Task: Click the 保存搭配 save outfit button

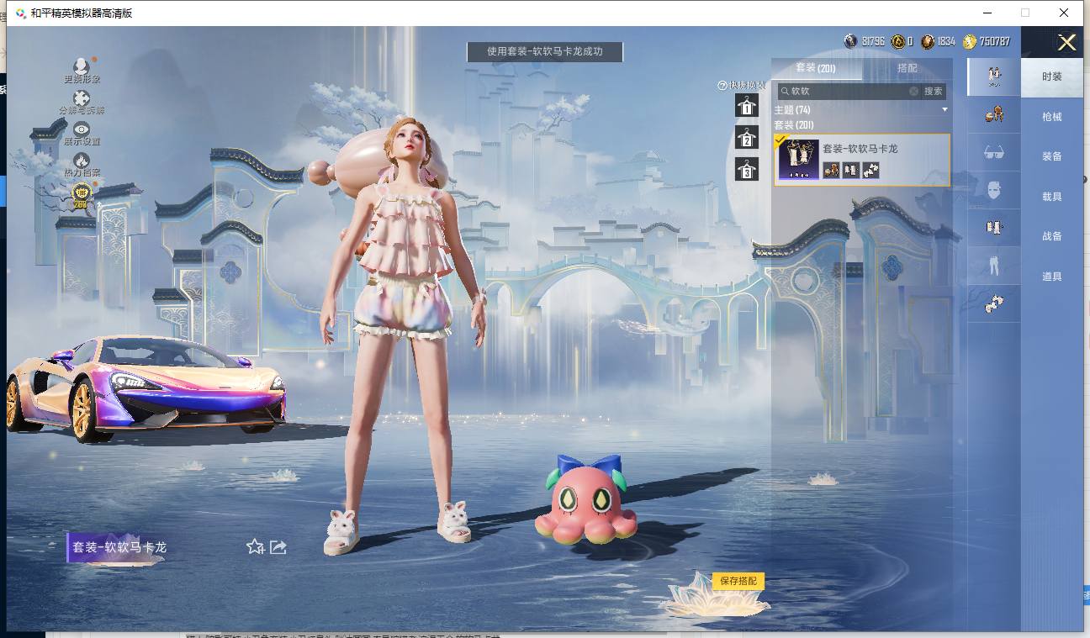Action: point(738,581)
